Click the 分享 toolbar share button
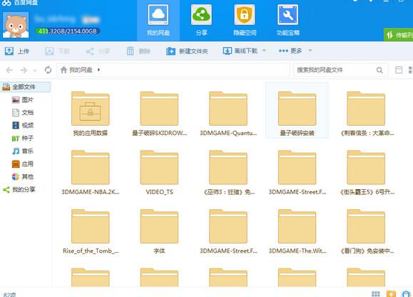413x297 pixels. (x=98, y=51)
